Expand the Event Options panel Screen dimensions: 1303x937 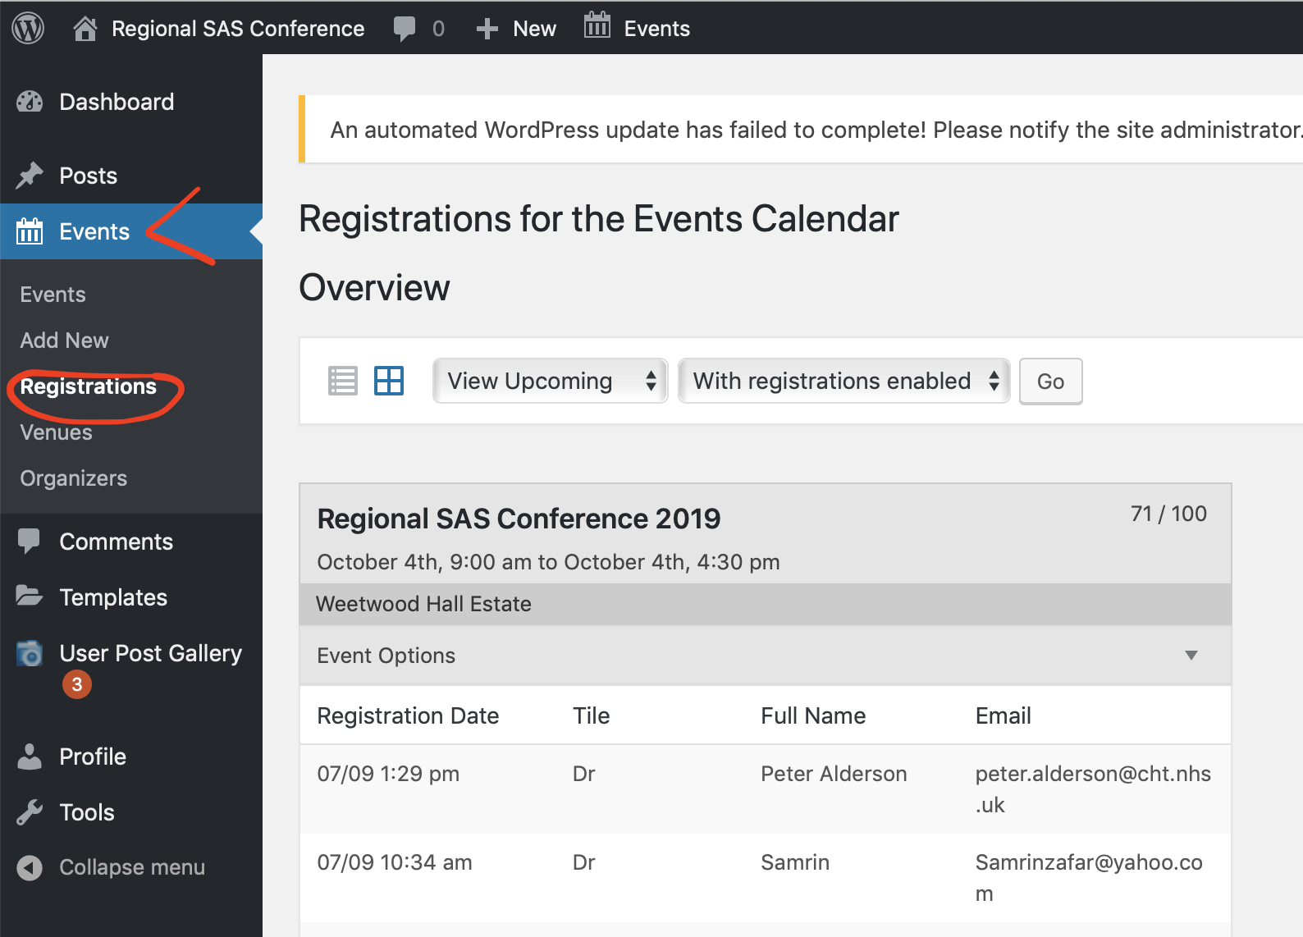(1191, 655)
